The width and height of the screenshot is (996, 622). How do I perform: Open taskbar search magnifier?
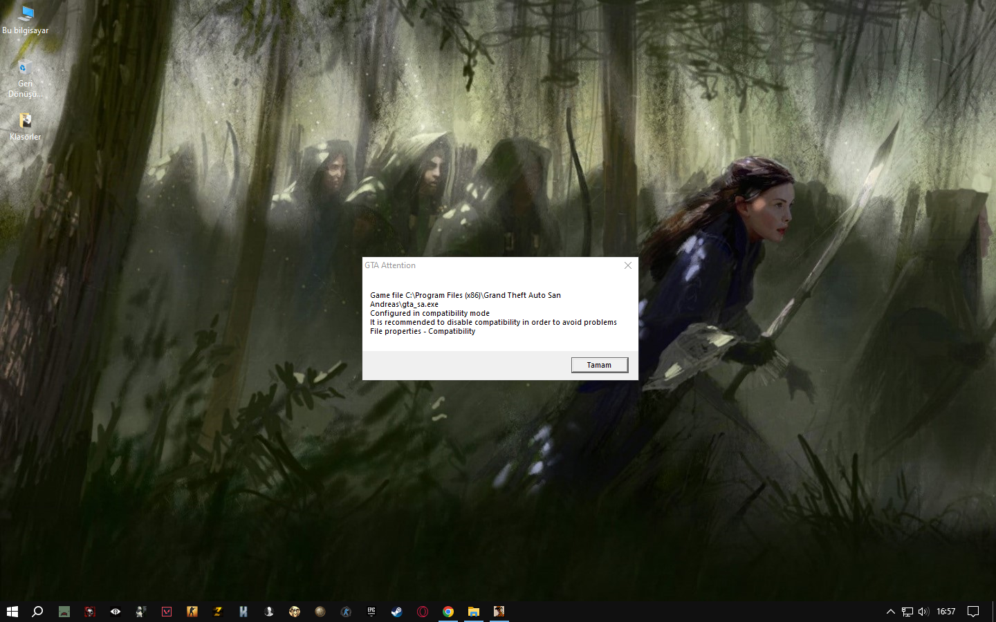tap(38, 612)
